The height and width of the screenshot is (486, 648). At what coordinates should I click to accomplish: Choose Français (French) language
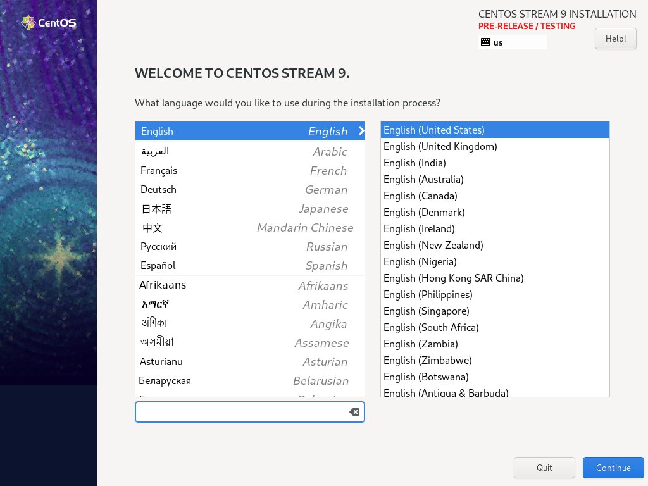point(249,170)
